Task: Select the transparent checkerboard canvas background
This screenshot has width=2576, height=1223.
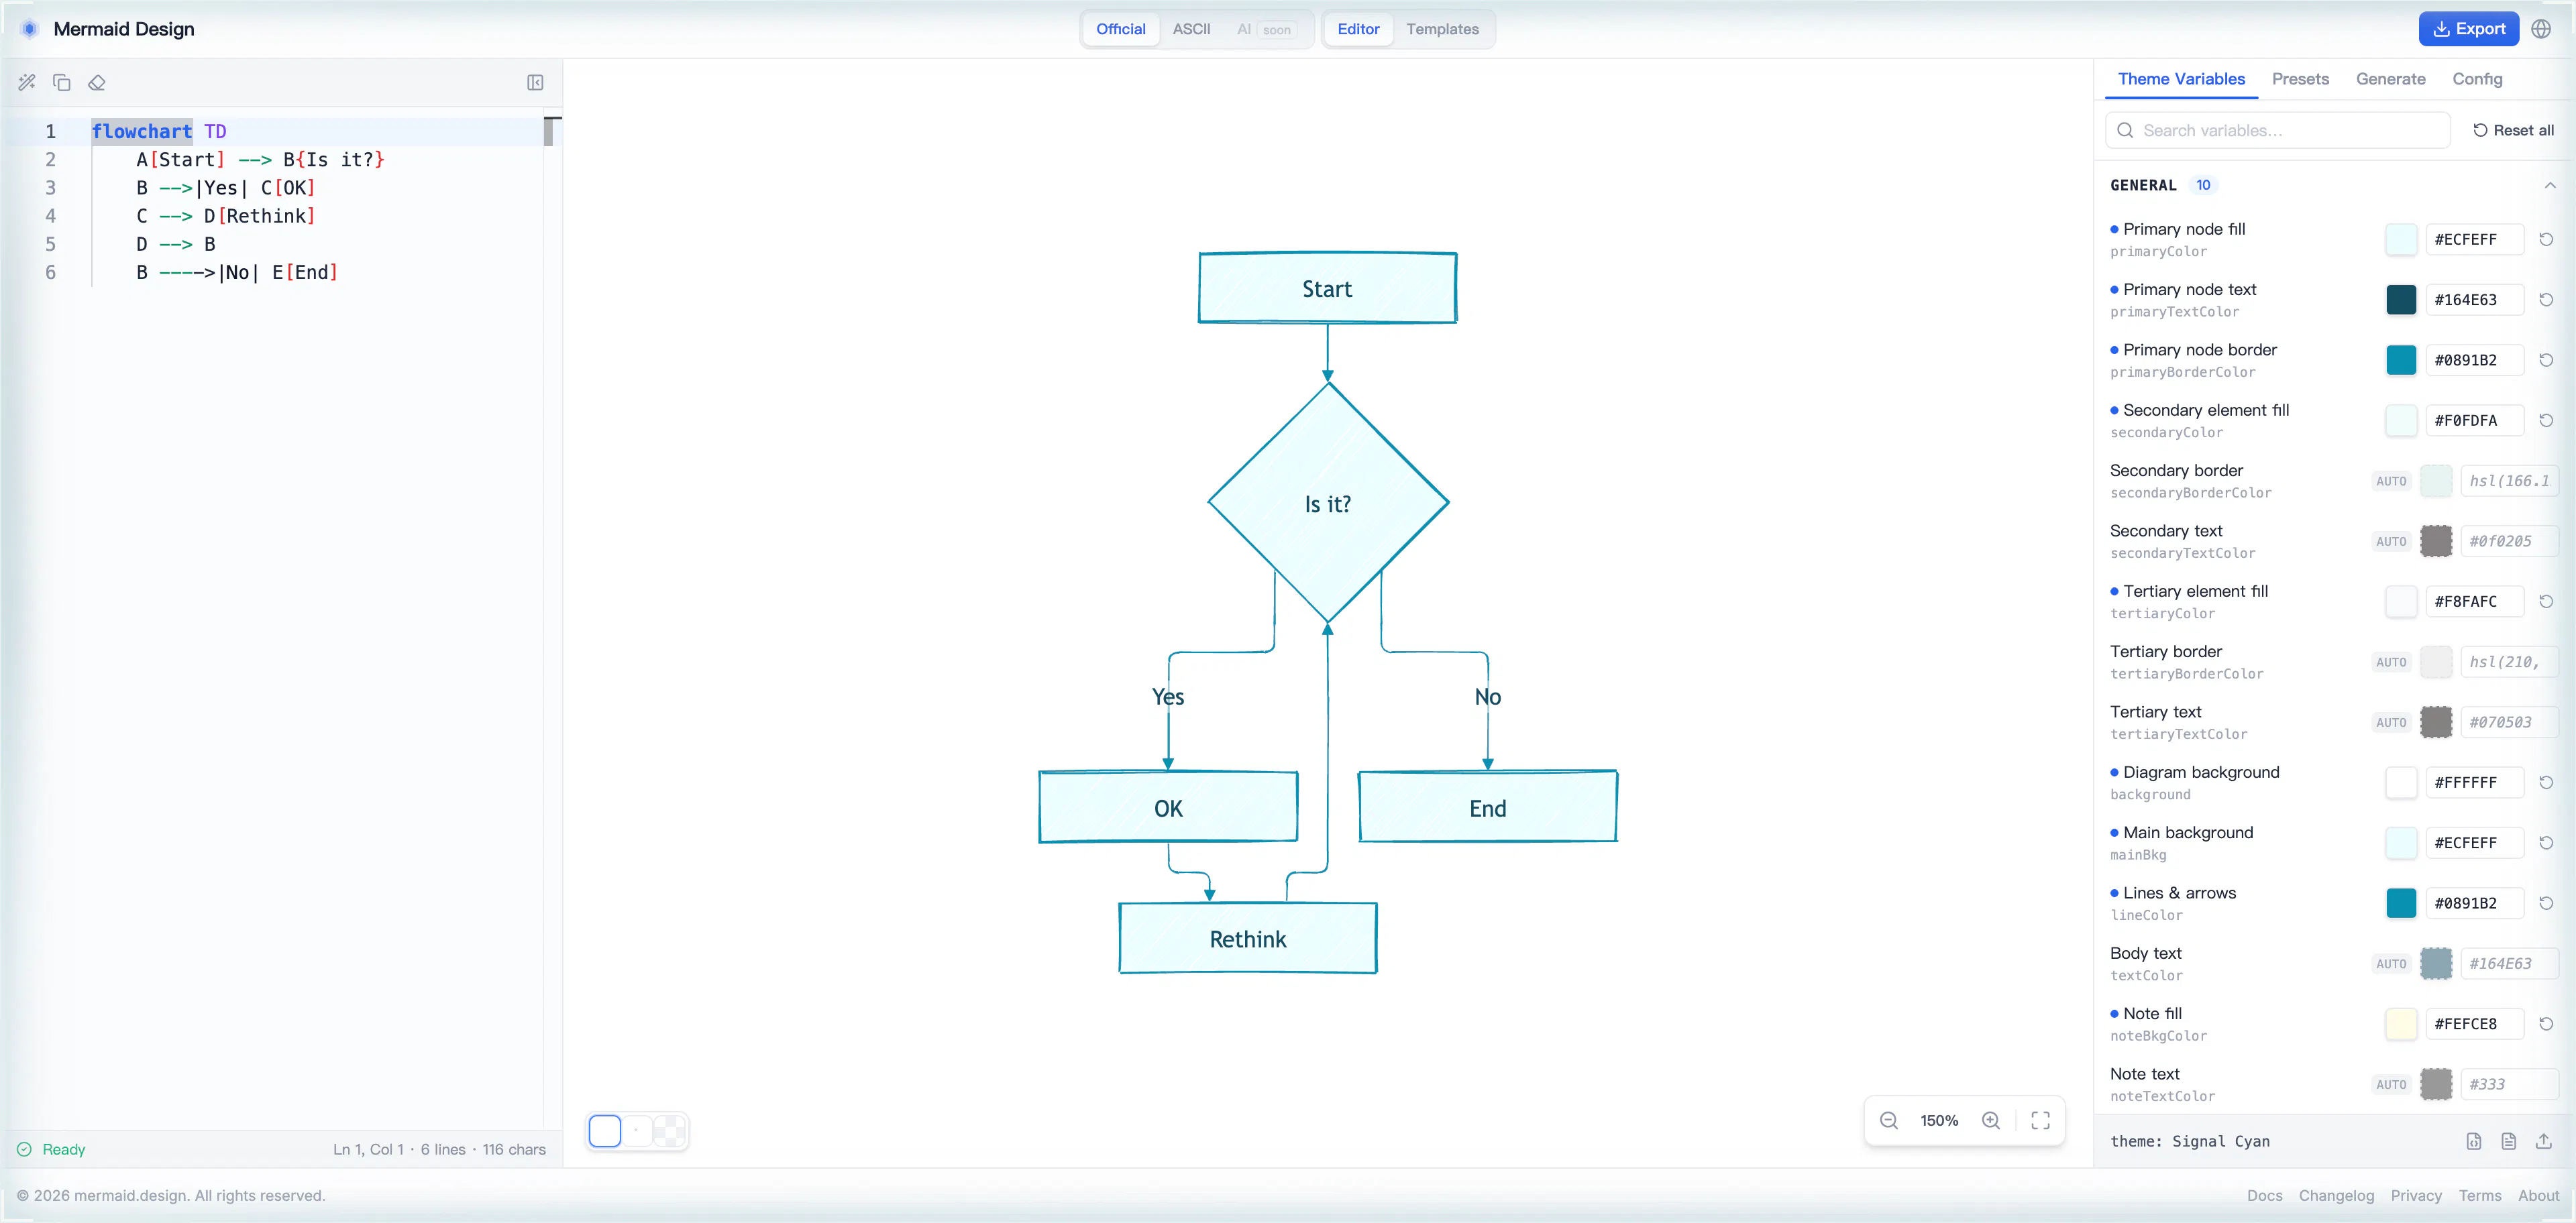Action: tap(669, 1130)
